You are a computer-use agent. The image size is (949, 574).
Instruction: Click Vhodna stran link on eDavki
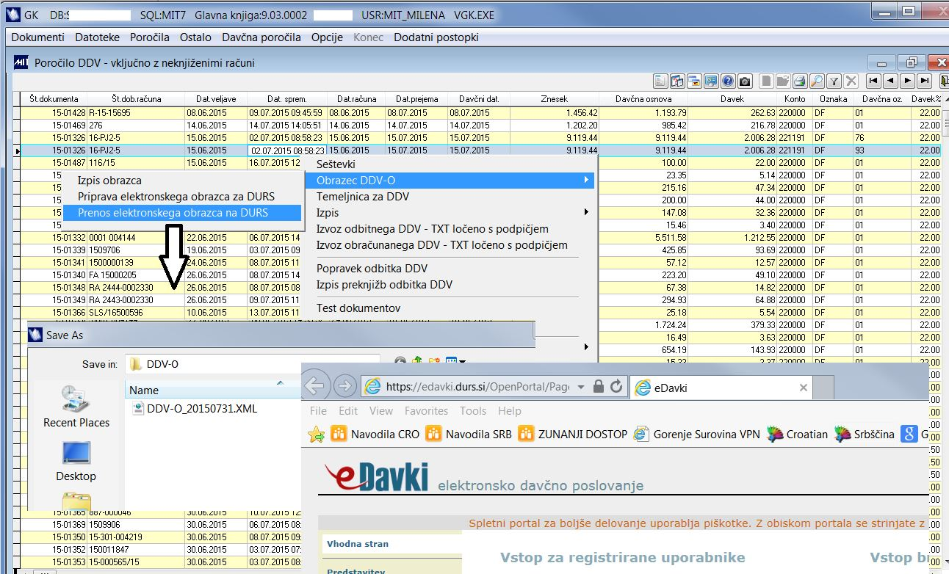tap(358, 544)
